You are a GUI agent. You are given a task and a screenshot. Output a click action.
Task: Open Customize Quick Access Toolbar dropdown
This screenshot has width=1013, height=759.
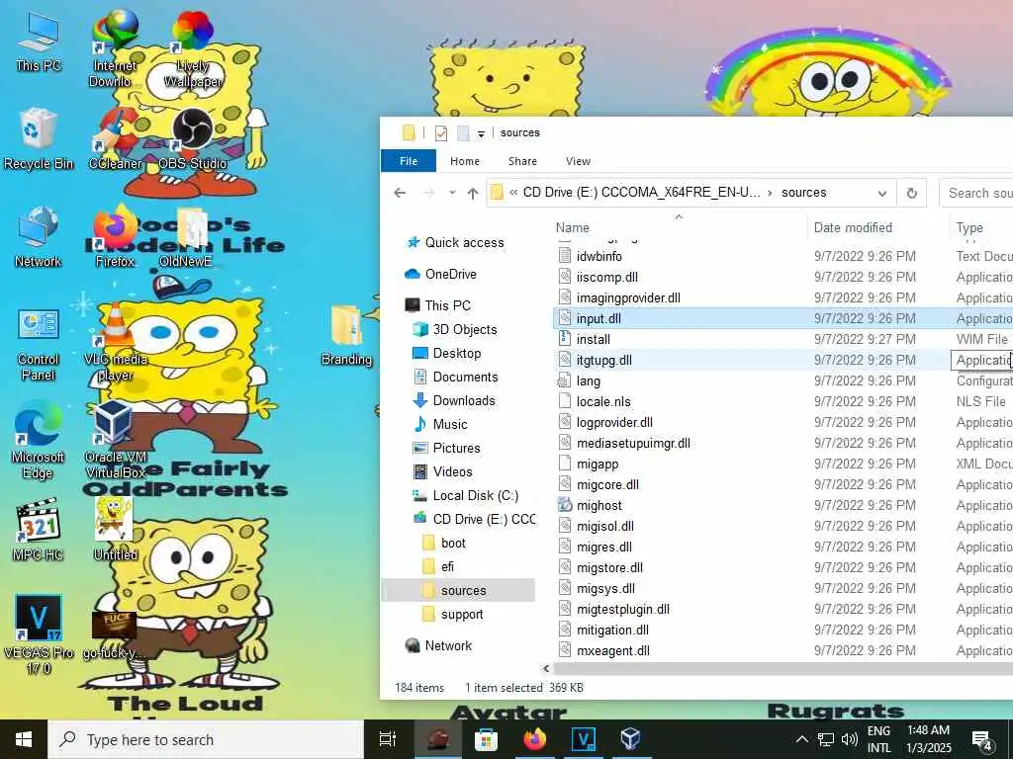click(481, 133)
